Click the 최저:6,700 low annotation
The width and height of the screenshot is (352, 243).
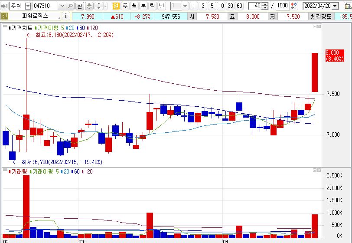pyautogui.click(x=58, y=162)
